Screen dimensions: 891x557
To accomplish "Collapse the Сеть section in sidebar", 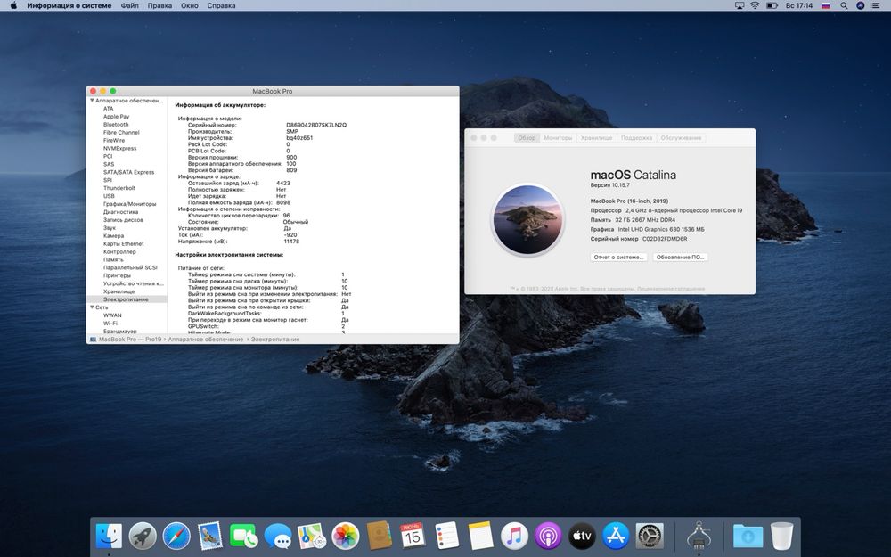I will (92, 307).
